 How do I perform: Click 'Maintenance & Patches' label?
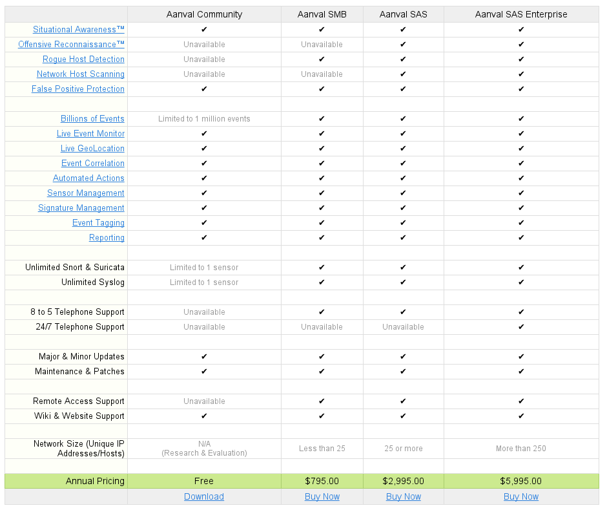point(79,371)
